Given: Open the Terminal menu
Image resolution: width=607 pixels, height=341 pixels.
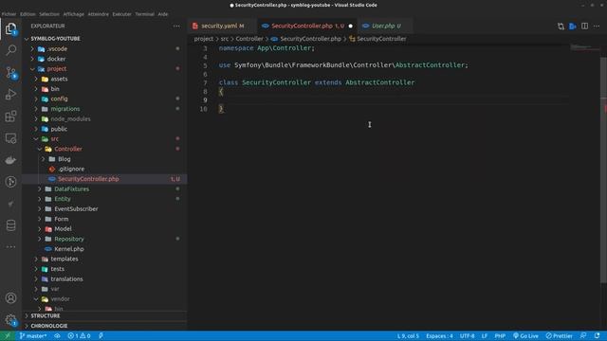Looking at the screenshot, I should tap(144, 14).
